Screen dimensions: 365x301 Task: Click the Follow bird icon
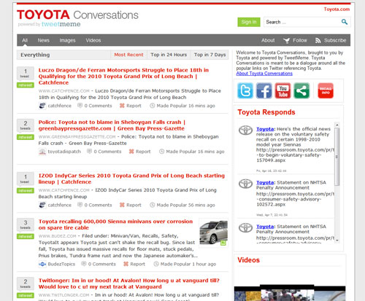tap(287, 41)
